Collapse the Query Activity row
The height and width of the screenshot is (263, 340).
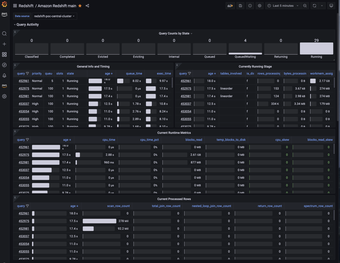(x=26, y=25)
